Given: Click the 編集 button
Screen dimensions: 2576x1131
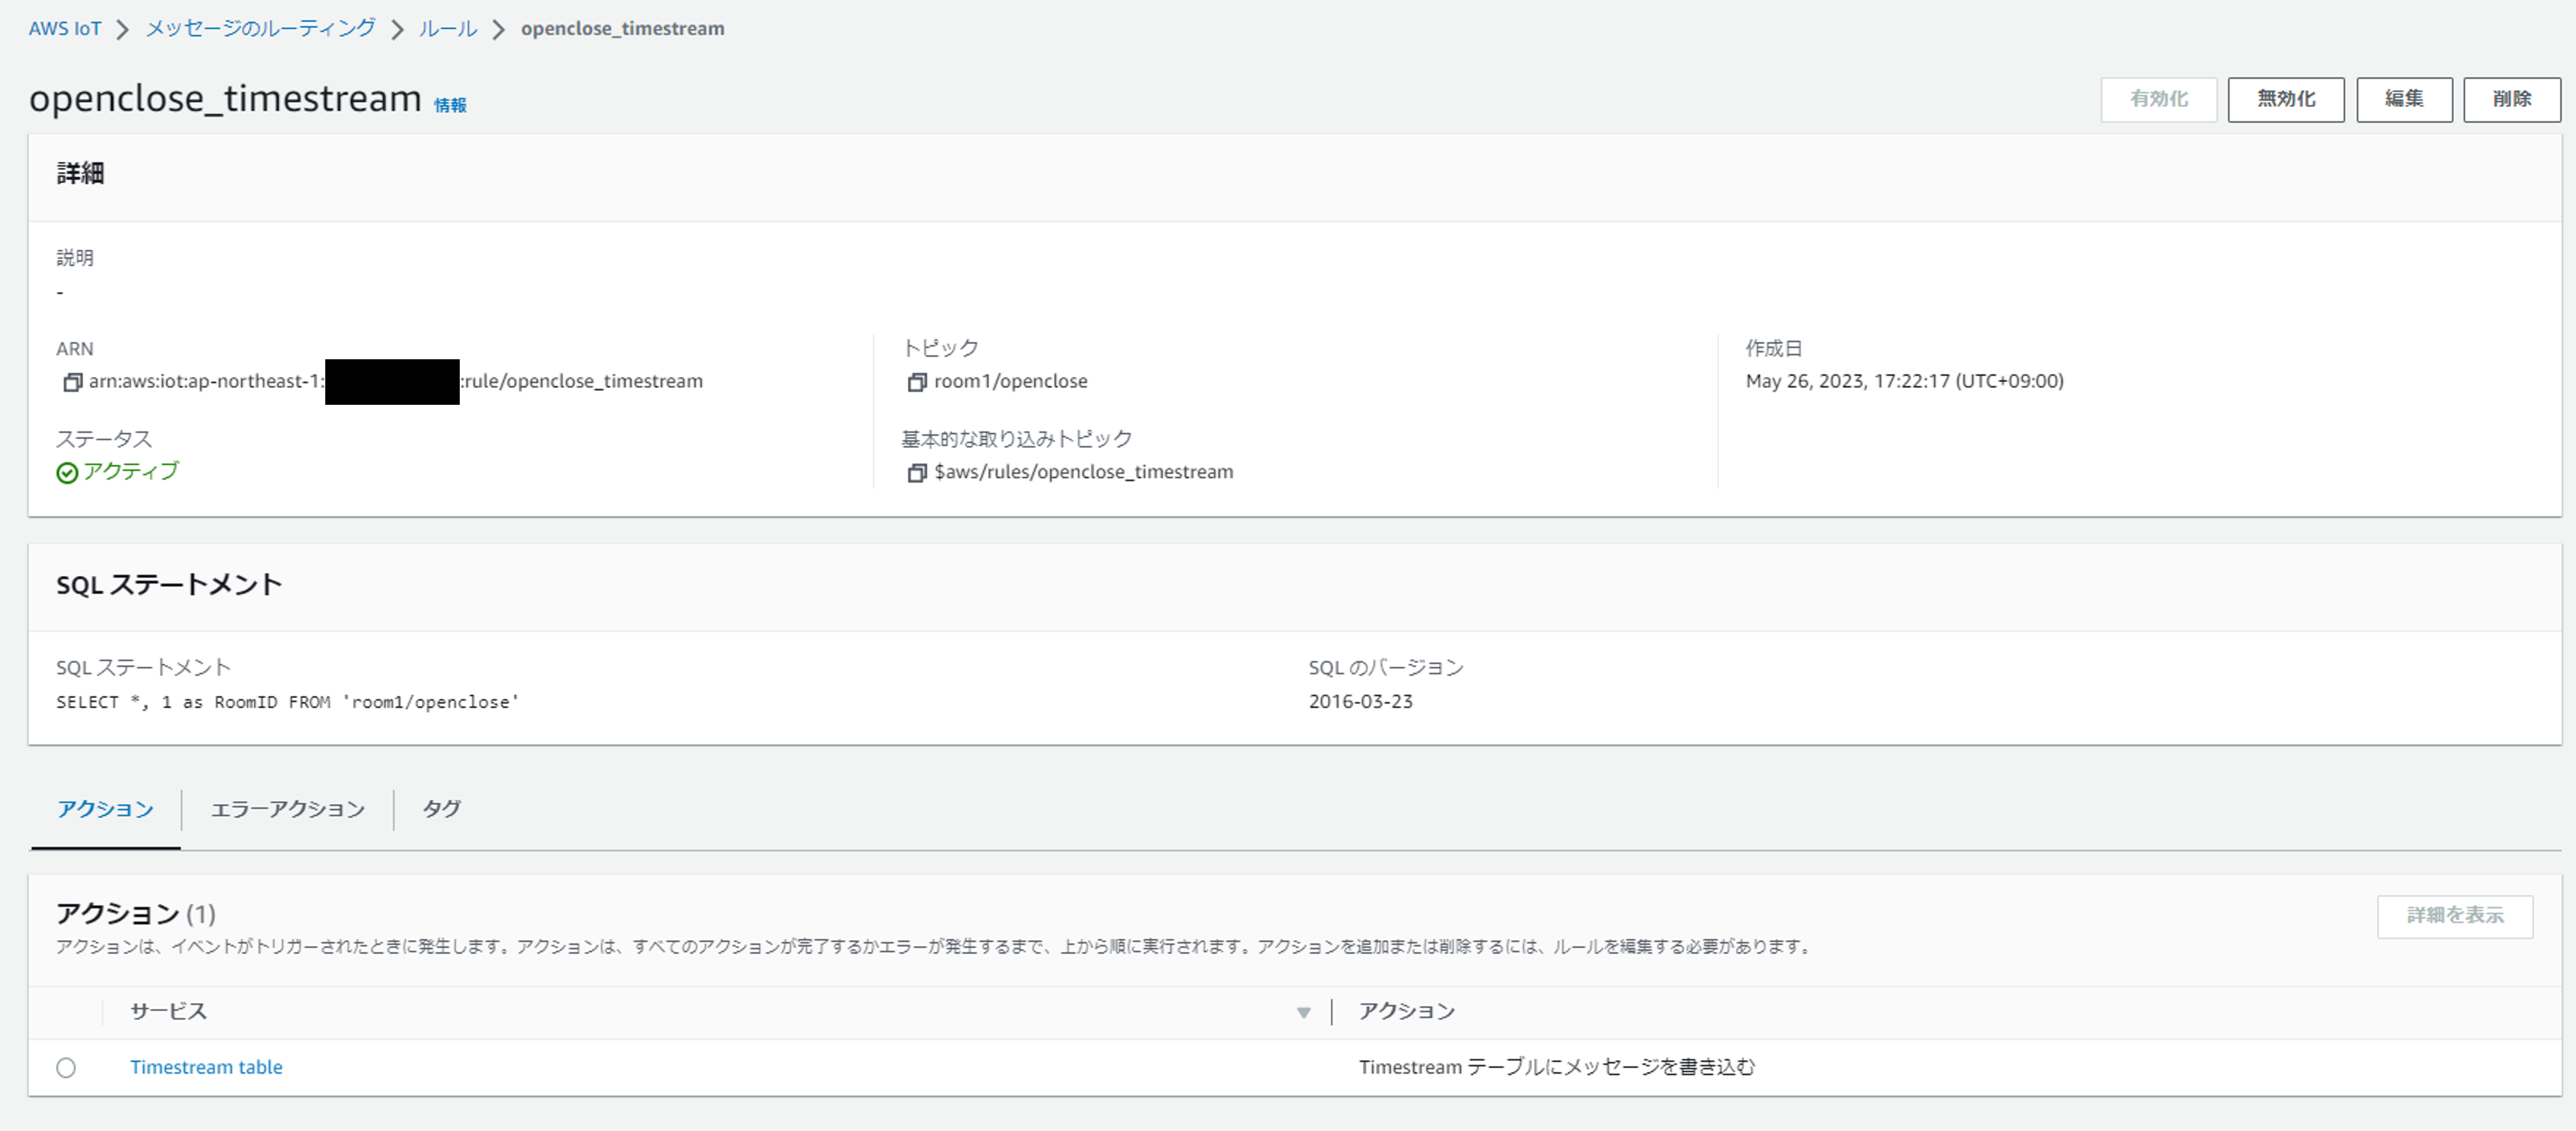Looking at the screenshot, I should tap(2403, 99).
